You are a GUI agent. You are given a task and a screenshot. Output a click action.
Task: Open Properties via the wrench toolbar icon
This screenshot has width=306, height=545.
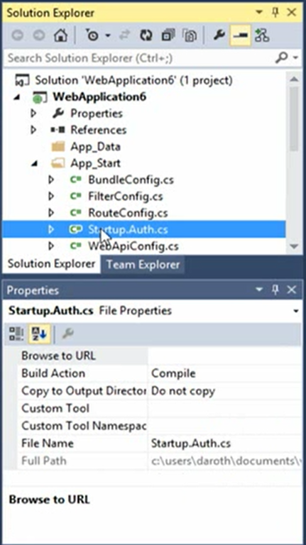(x=219, y=35)
